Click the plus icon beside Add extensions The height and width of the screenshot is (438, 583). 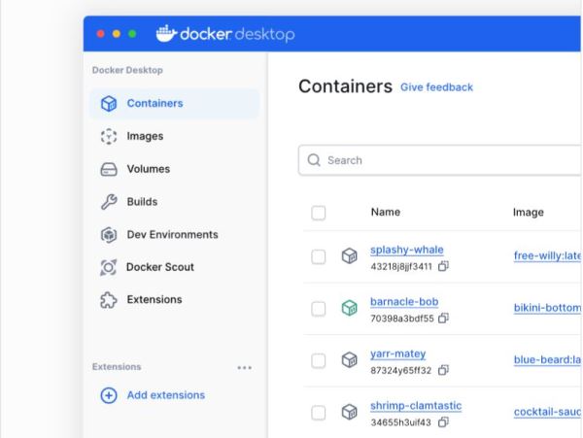(x=109, y=395)
